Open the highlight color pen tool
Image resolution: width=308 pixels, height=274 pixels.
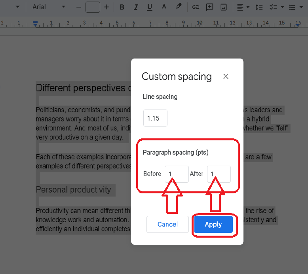(179, 7)
